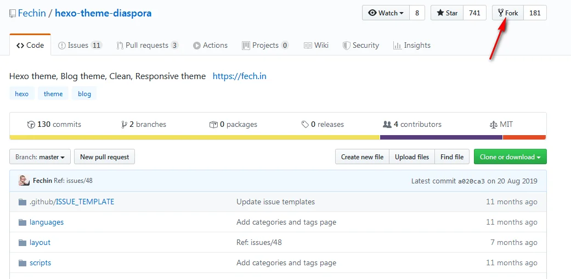571x279 pixels.
Task: Open the Security tab
Action: [361, 45]
